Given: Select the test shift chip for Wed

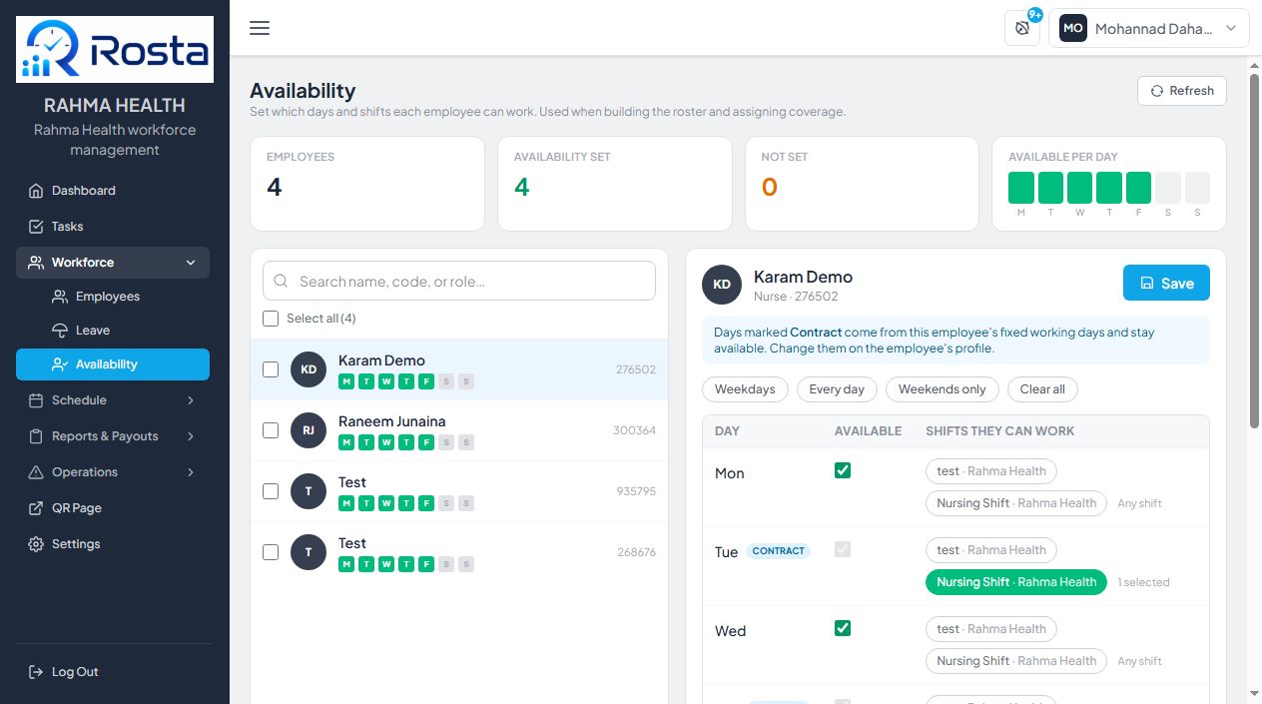Looking at the screenshot, I should pyautogui.click(x=990, y=629).
